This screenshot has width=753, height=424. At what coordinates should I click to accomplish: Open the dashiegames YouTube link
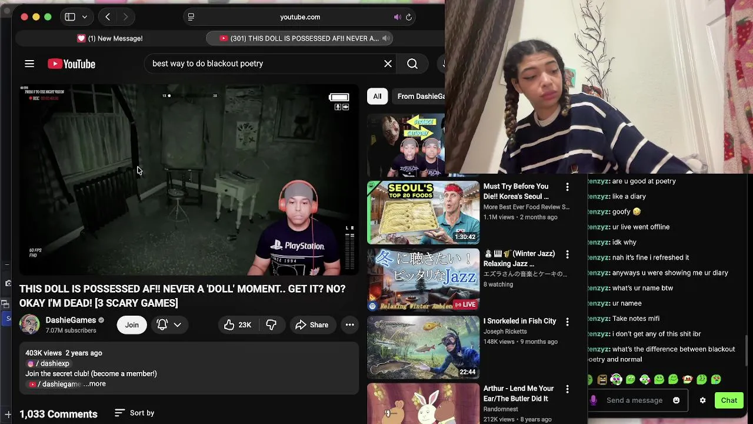pyautogui.click(x=55, y=384)
